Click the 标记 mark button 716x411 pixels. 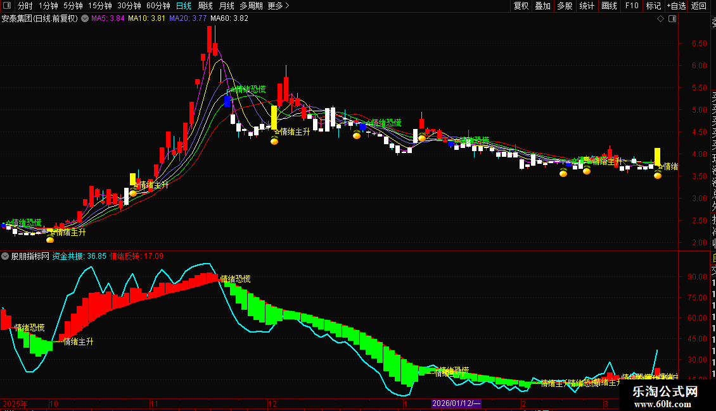click(653, 6)
